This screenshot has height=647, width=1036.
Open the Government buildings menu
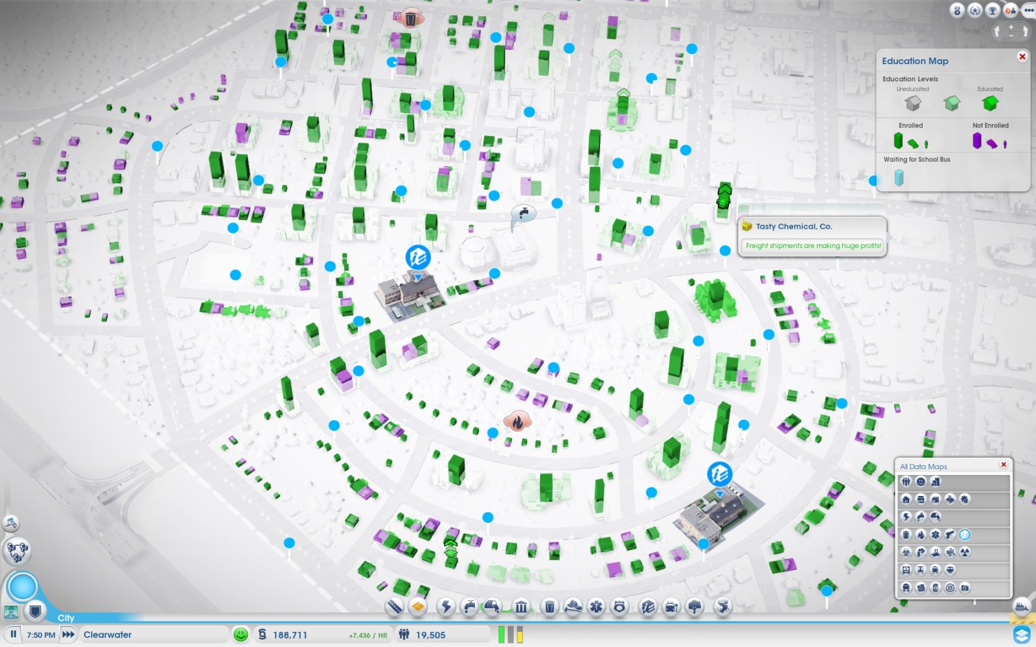[521, 607]
